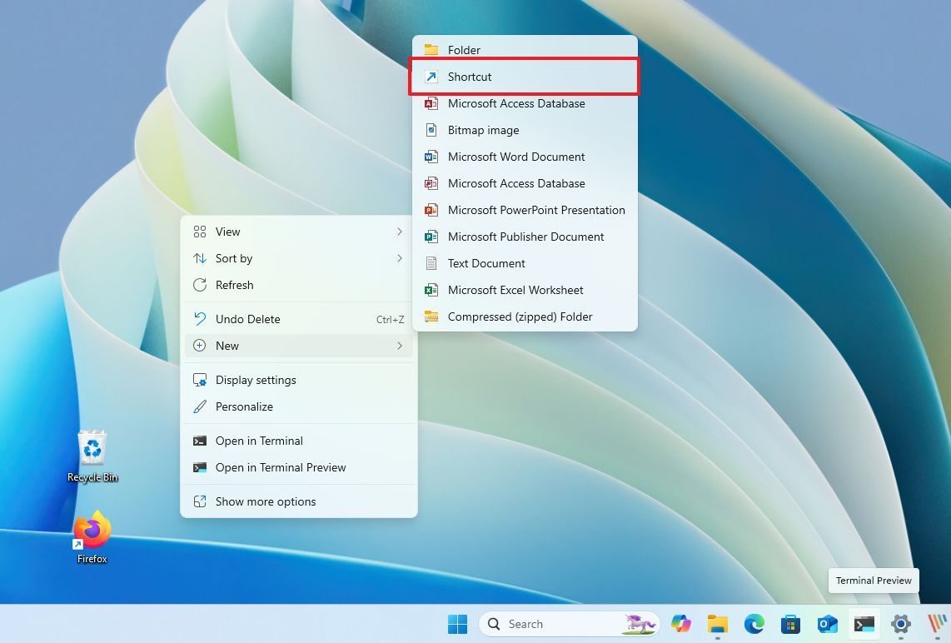Viewport: 951px width, 643px height.
Task: Expand the View submenu
Action: [229, 232]
